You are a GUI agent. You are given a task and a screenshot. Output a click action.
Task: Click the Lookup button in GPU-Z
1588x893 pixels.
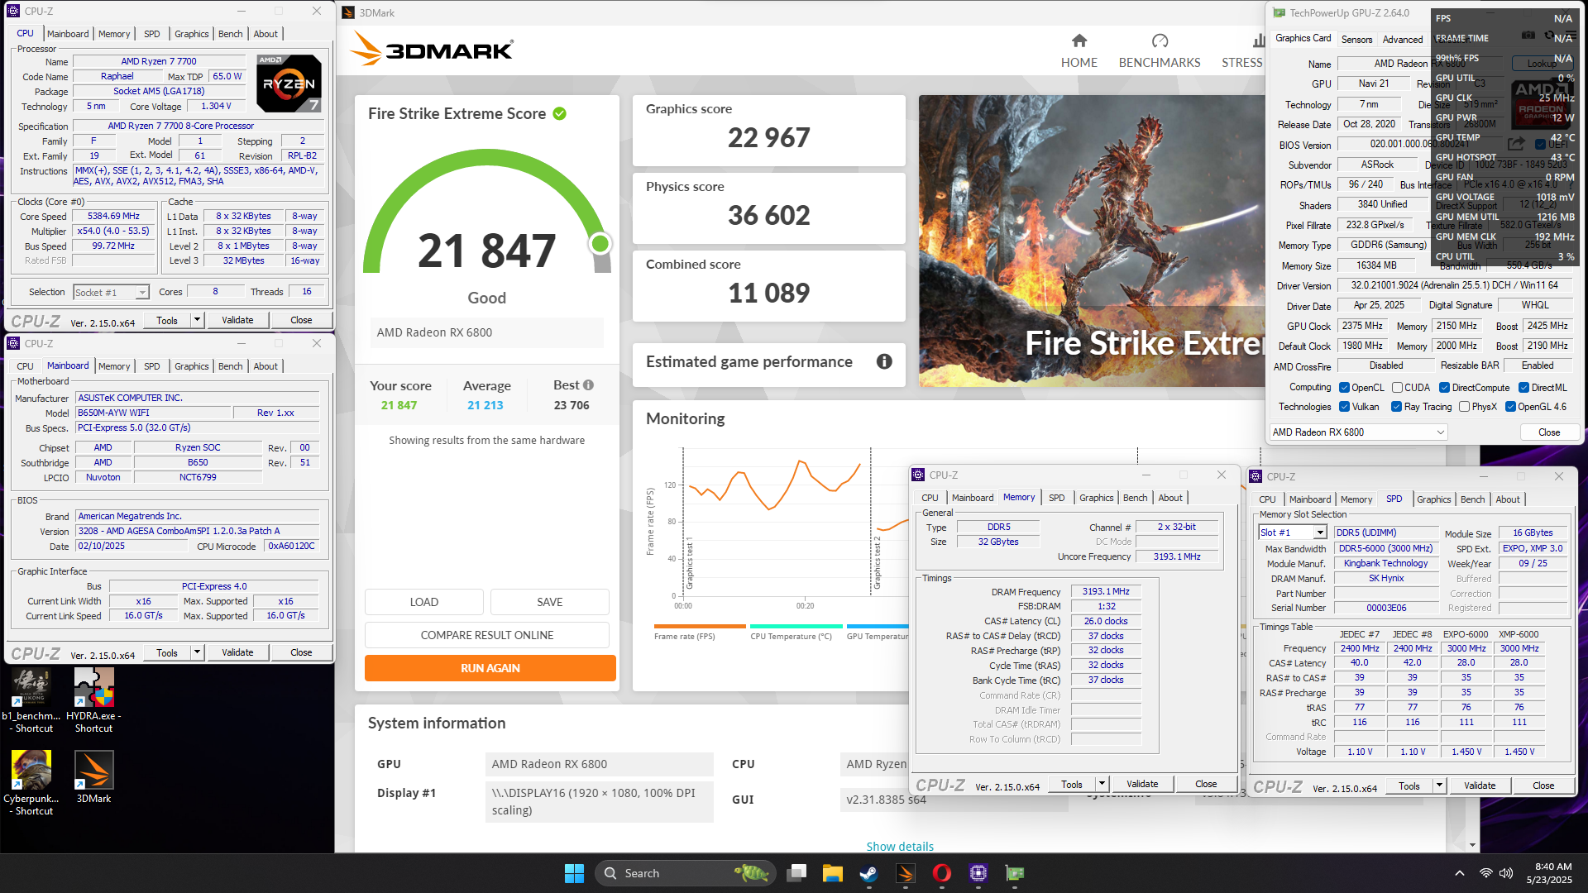pyautogui.click(x=1542, y=64)
